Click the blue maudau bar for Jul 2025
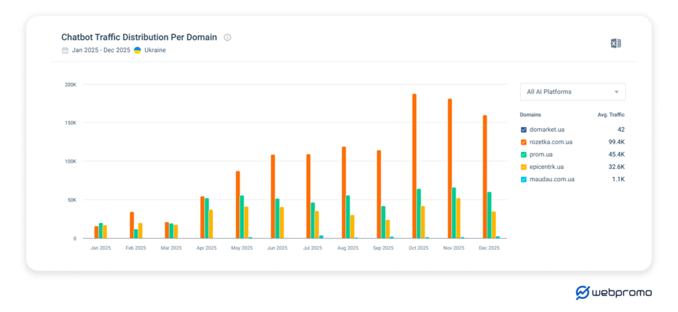The image size is (678, 312). pyautogui.click(x=321, y=237)
